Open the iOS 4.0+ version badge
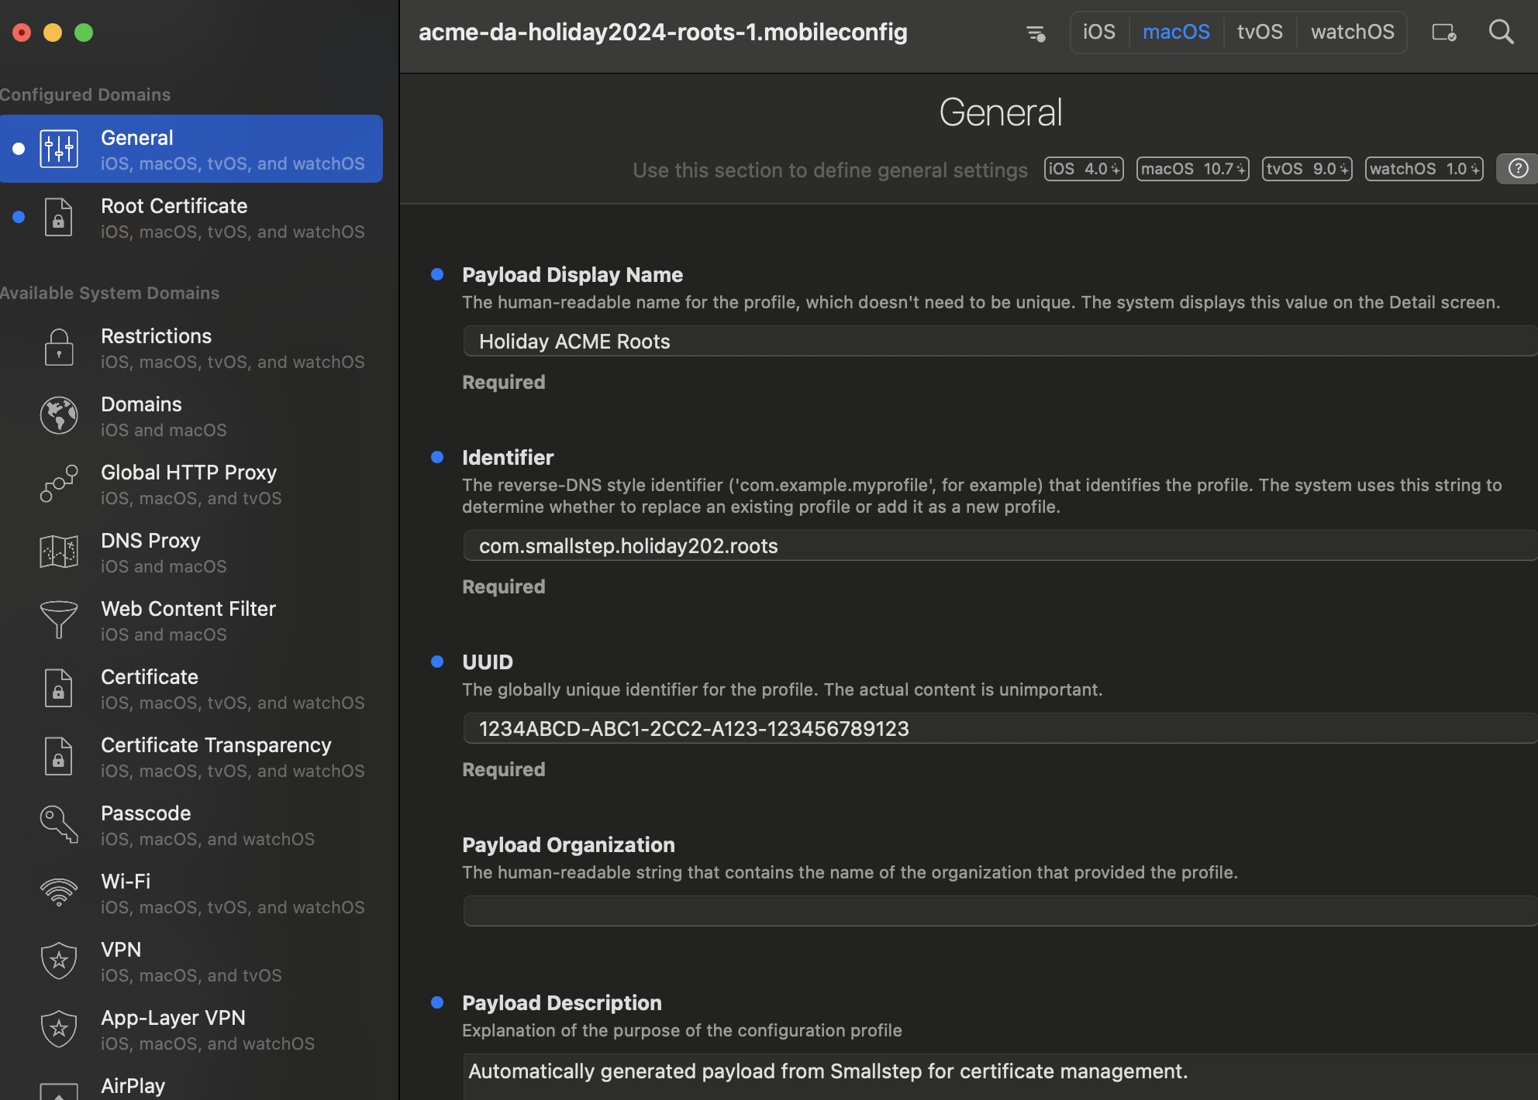Screen dimensions: 1538x1100 point(1083,169)
